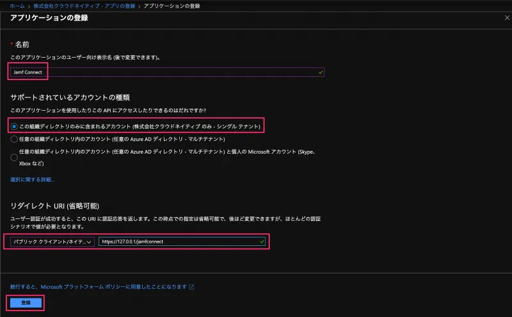Expand the パブリック クライアント redirect type dropdown

pyautogui.click(x=52, y=241)
